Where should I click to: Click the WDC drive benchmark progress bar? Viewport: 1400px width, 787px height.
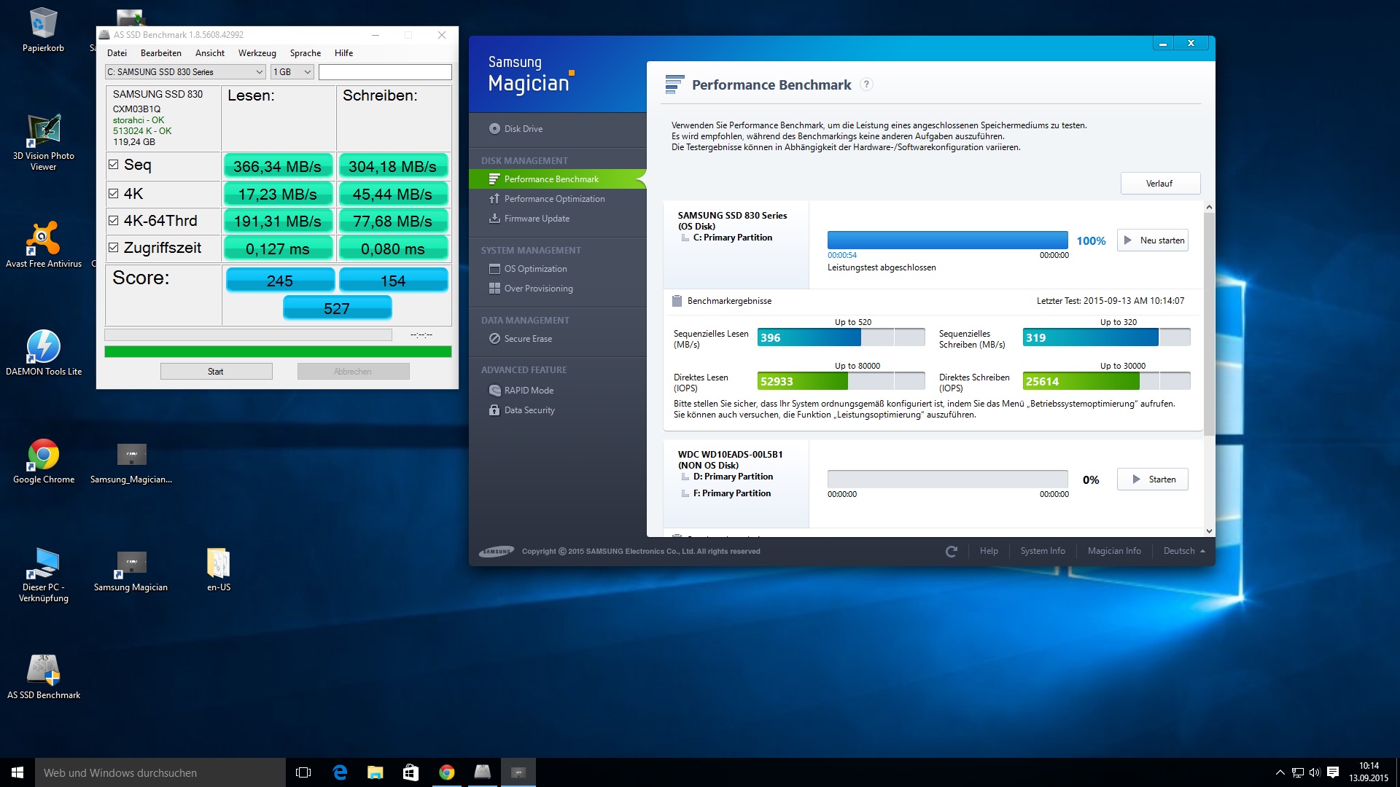pyautogui.click(x=948, y=479)
